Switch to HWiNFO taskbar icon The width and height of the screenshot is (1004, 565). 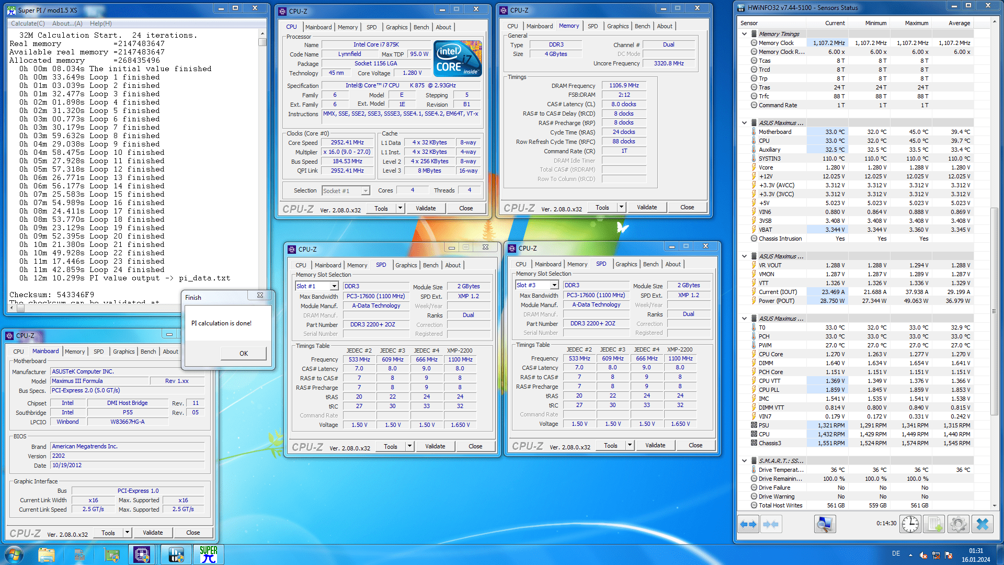click(x=176, y=555)
